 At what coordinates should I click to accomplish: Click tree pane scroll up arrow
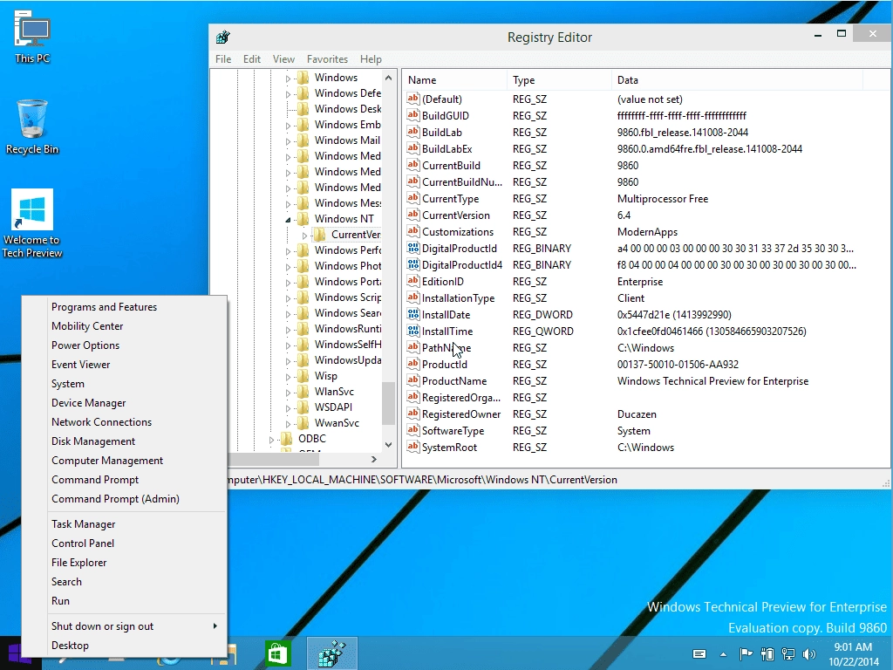[x=388, y=78]
